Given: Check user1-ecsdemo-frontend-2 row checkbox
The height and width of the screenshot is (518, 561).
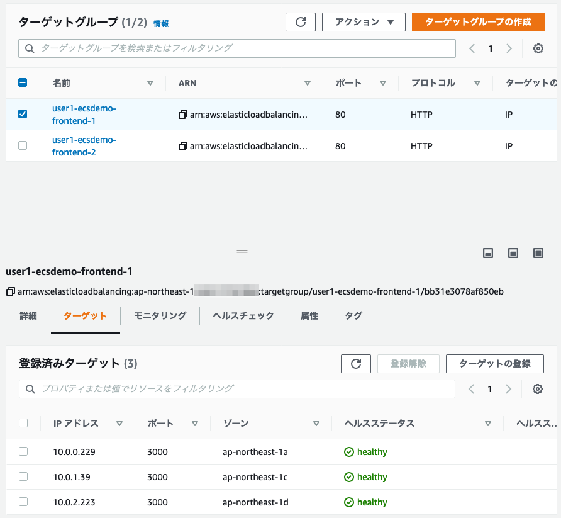Looking at the screenshot, I should [23, 145].
